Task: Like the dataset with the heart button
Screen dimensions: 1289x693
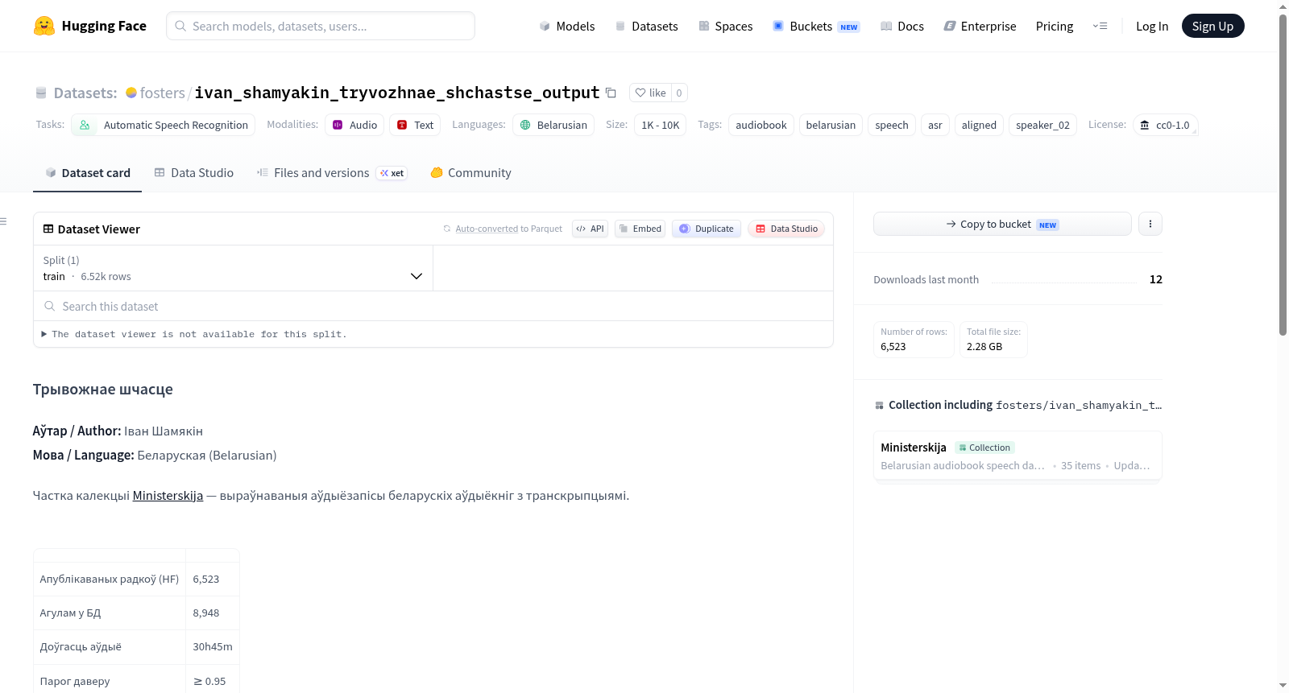Action: tap(650, 93)
